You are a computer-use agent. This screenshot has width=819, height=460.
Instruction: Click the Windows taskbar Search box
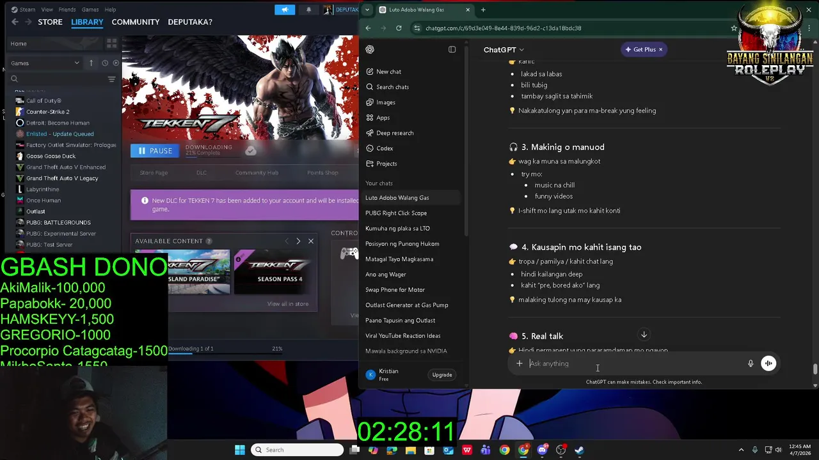coord(297,450)
